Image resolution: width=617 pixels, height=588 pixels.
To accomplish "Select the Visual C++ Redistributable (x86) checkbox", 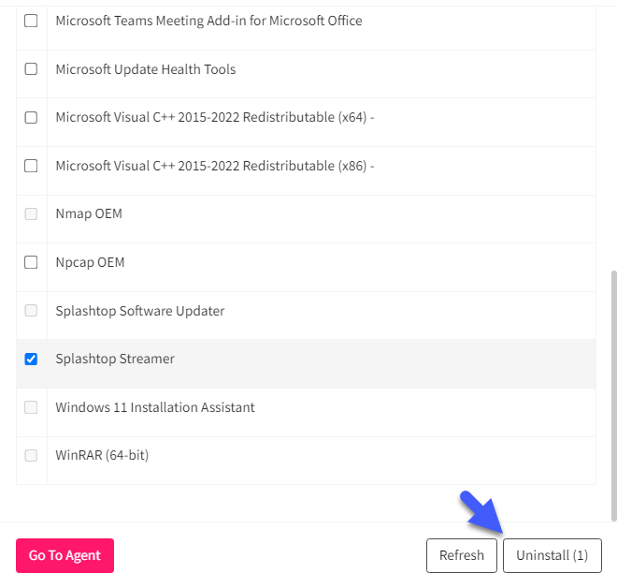I will click(x=31, y=166).
